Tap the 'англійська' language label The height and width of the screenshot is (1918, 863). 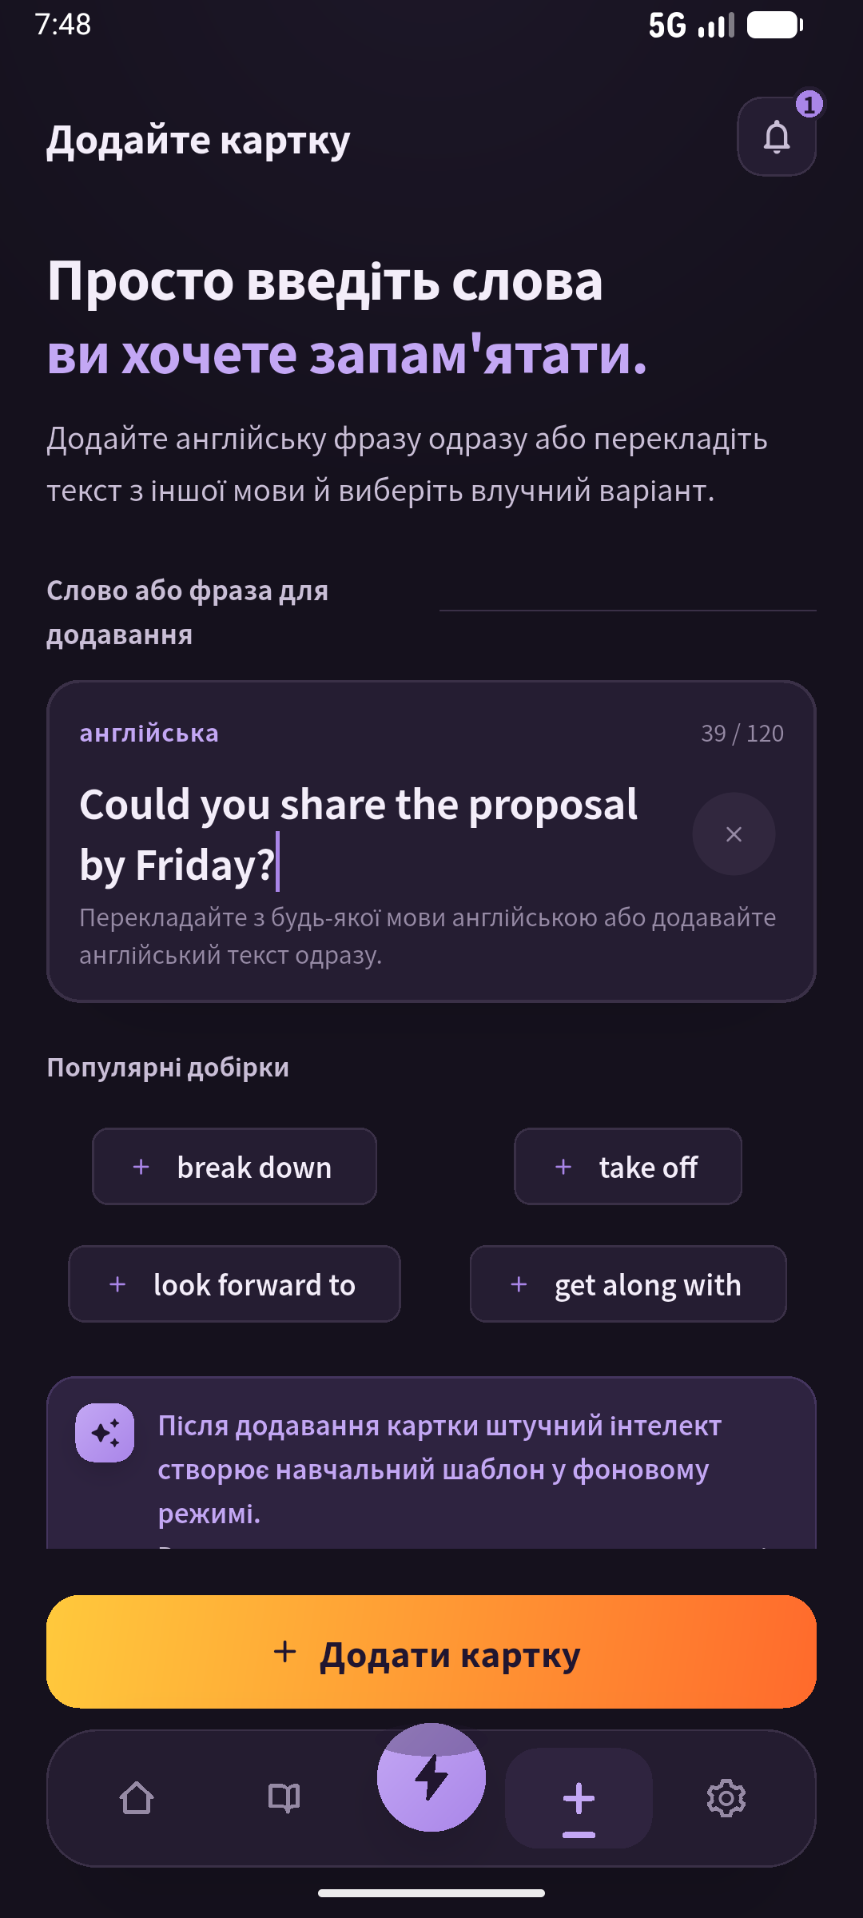pos(149,733)
